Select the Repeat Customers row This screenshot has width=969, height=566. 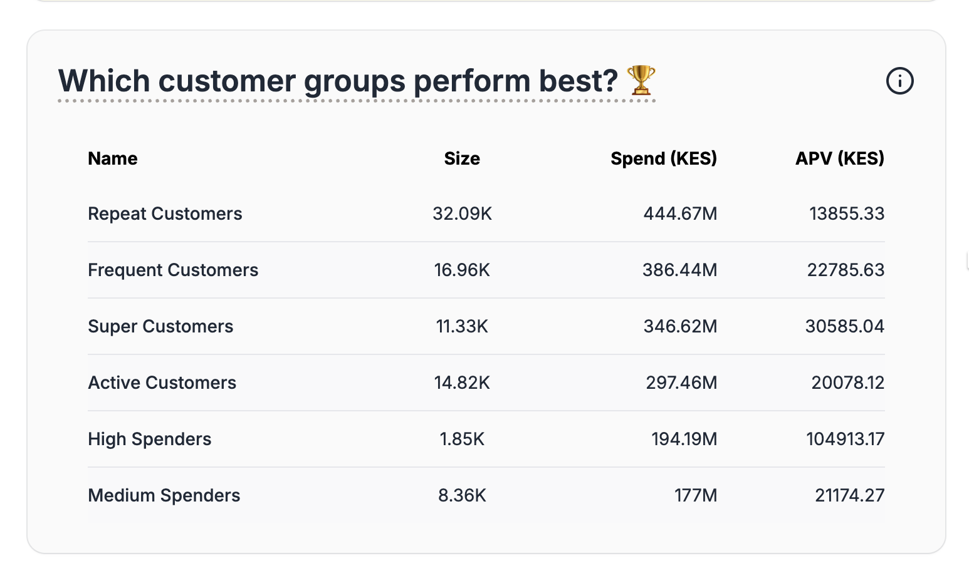click(165, 214)
